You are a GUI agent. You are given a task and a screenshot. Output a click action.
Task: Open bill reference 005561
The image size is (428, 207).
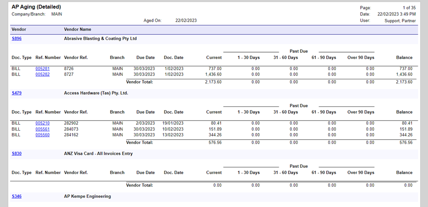click(43, 129)
